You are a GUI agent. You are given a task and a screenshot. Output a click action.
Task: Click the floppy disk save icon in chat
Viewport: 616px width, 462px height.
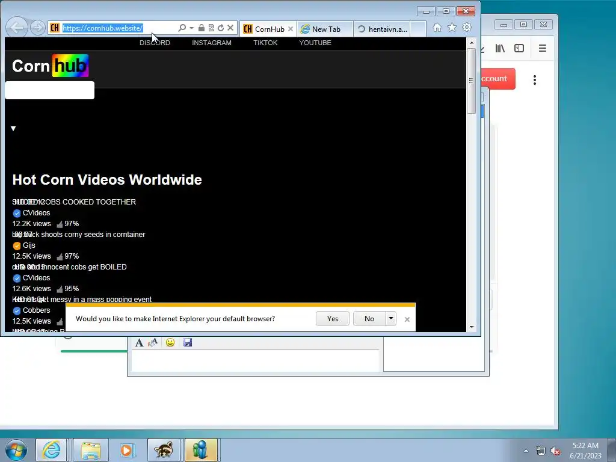[x=188, y=342]
